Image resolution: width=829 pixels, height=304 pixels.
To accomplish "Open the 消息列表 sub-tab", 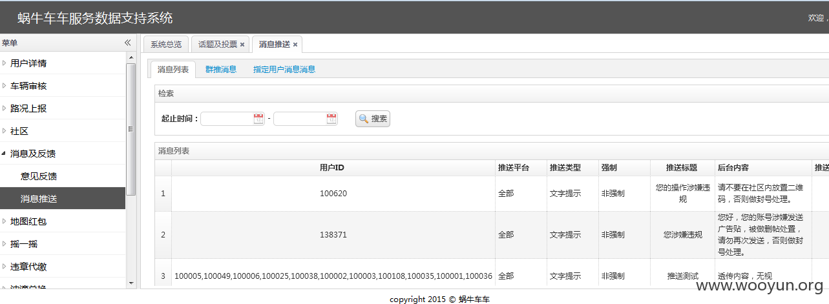I will (173, 69).
